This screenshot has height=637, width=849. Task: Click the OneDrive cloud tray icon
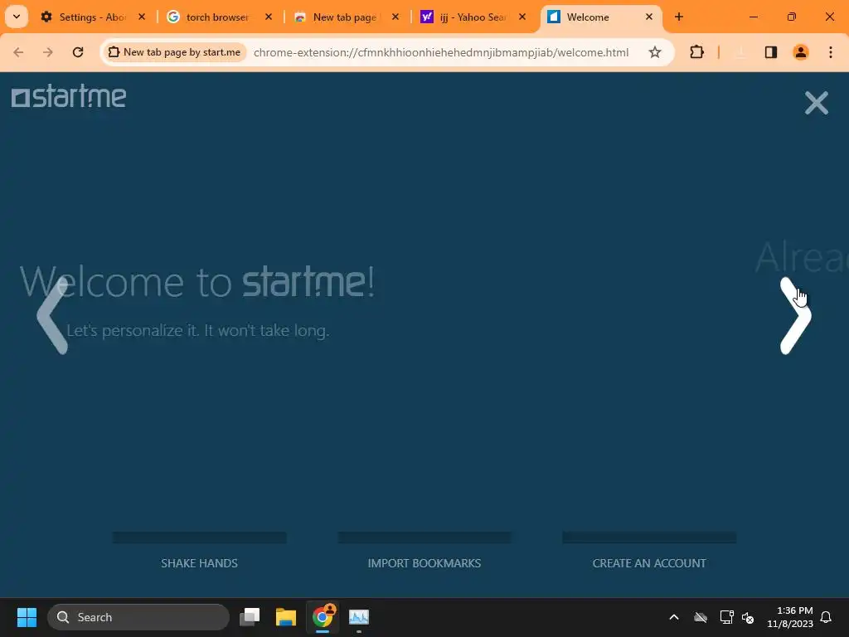pos(701,617)
